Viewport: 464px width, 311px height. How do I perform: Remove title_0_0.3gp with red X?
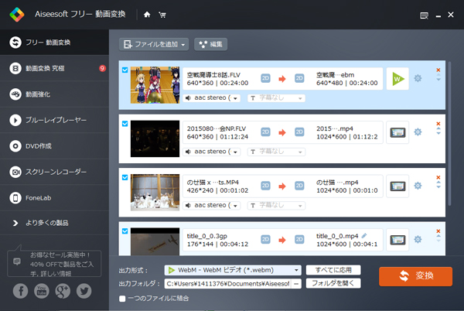pyautogui.click(x=438, y=231)
